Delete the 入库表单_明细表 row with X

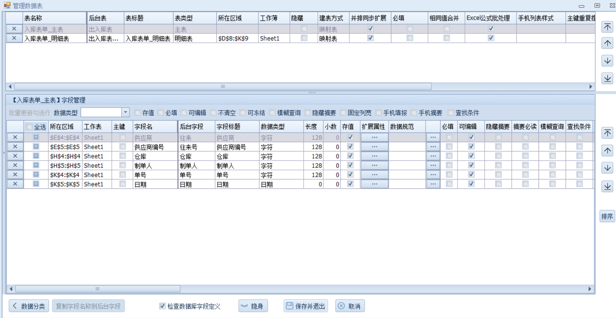14,38
